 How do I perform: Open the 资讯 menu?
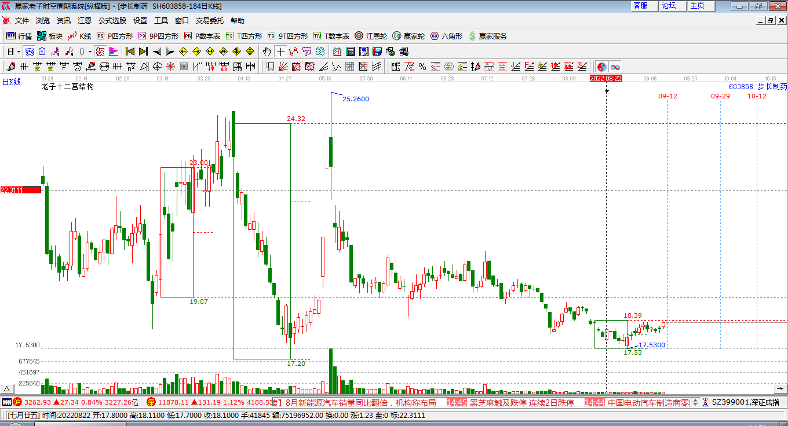pyautogui.click(x=64, y=20)
